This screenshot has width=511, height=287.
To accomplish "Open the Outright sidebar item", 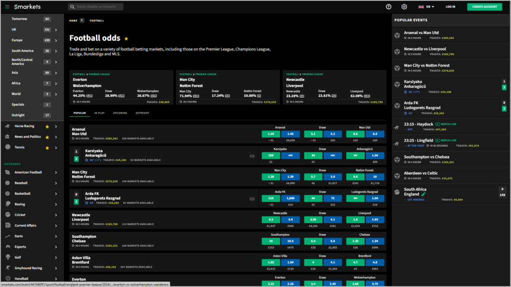I will click(x=32, y=115).
